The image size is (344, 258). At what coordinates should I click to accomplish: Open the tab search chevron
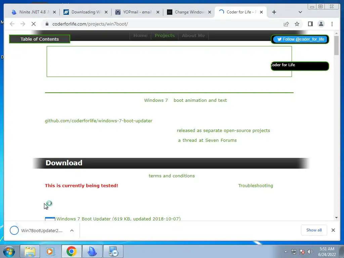(x=300, y=12)
